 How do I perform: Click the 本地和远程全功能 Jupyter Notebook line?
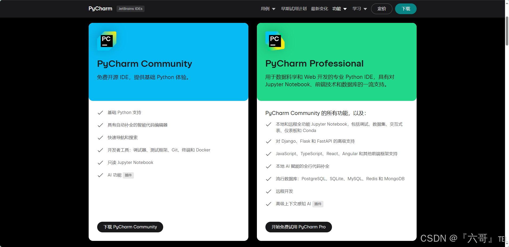click(x=339, y=127)
